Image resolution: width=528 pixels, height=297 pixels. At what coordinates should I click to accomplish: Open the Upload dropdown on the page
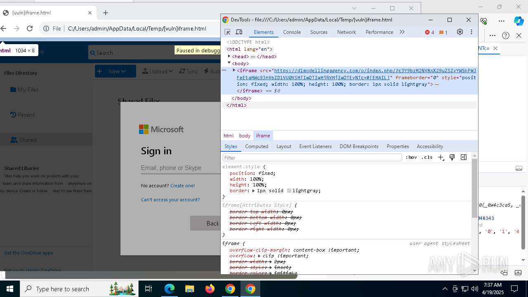point(158,71)
